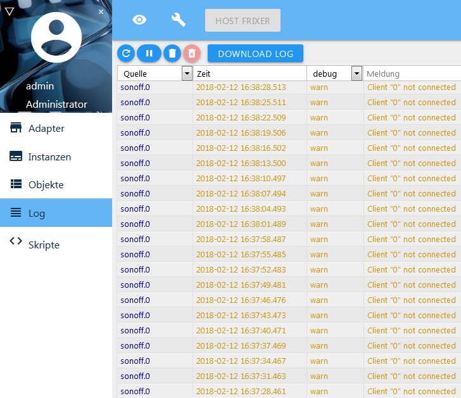This screenshot has height=398, width=461.
Task: Click the triangle icon at top-left of sidebar
Action: 9,12
